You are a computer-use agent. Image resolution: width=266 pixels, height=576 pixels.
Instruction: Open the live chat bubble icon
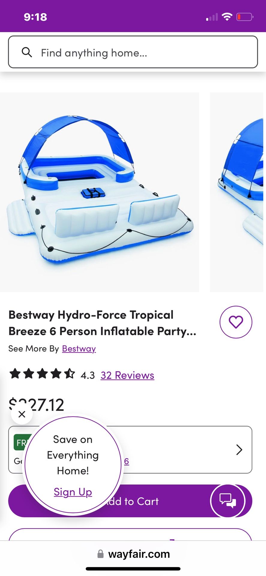point(228,501)
